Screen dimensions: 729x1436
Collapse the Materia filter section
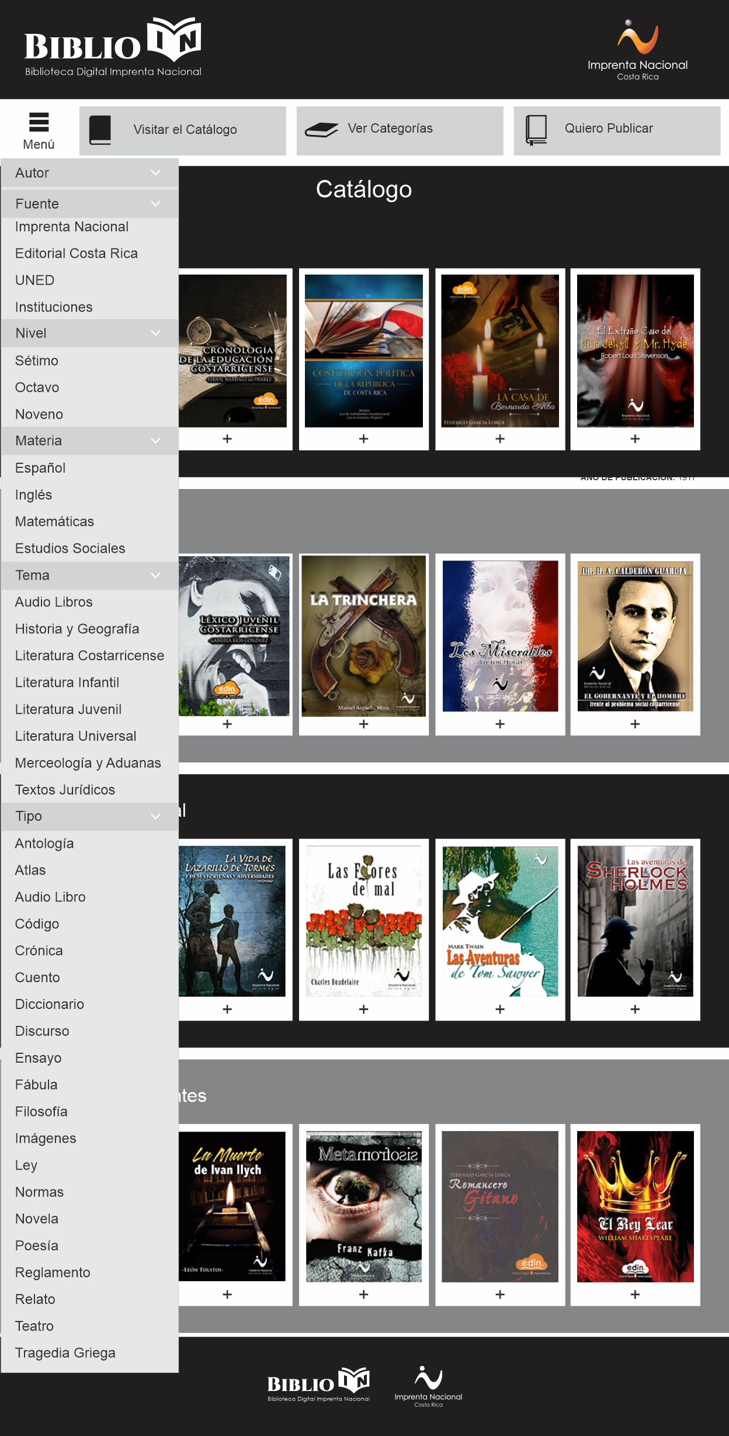click(x=89, y=440)
